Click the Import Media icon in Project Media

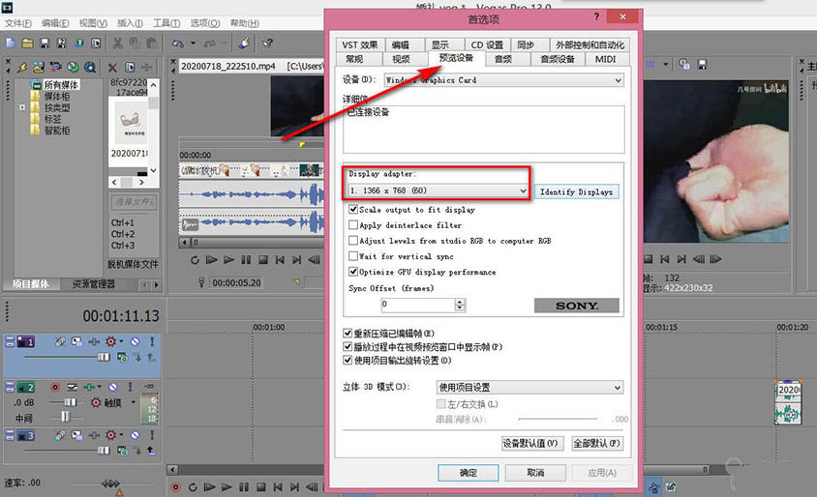tap(39, 67)
